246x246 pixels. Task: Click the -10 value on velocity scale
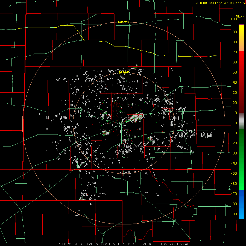[x=234, y=133]
